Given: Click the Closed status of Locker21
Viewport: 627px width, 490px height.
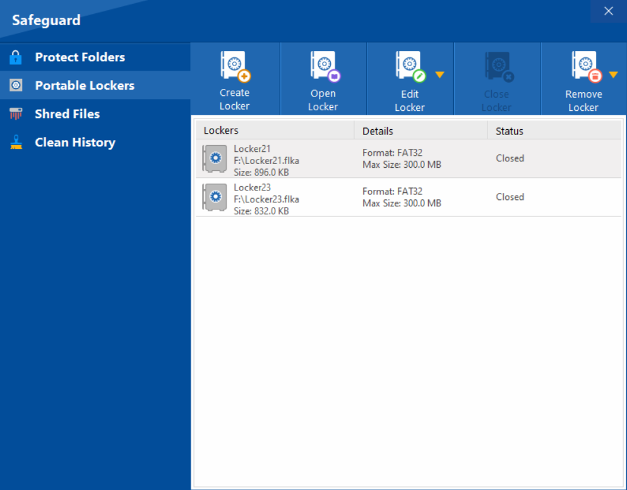Looking at the screenshot, I should point(510,158).
